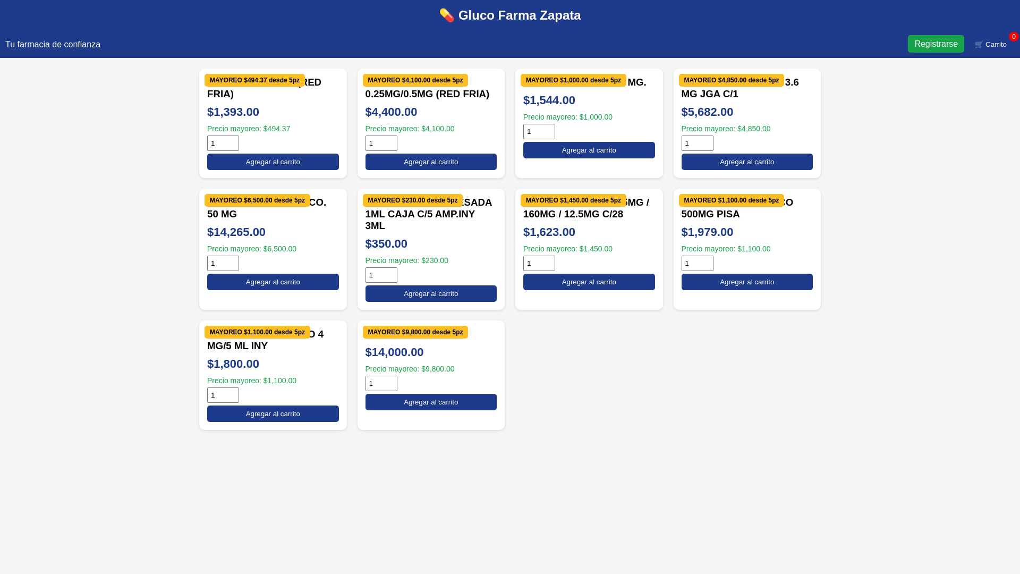Click the MAYOREO $4,100.00 desde 5pz badge
The image size is (1020, 574).
[415, 80]
